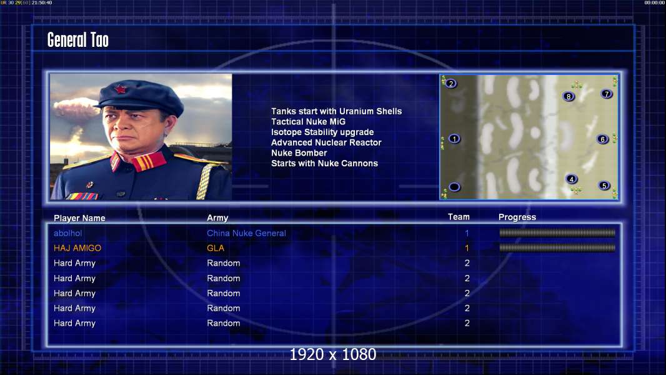Click "Starts with Nuke Cannons" text

(x=324, y=164)
